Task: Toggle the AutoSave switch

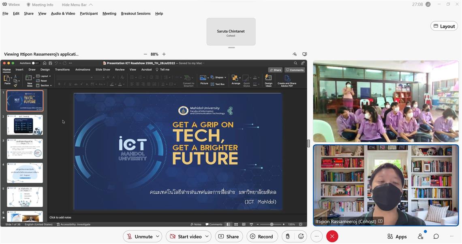Action: (x=36, y=63)
